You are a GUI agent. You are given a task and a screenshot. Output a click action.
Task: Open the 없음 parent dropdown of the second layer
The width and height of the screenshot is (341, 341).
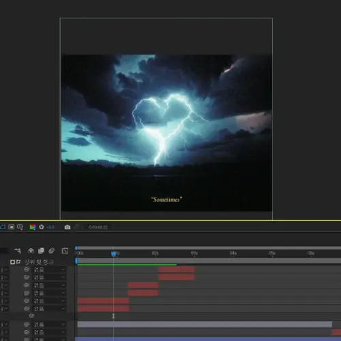coord(49,278)
